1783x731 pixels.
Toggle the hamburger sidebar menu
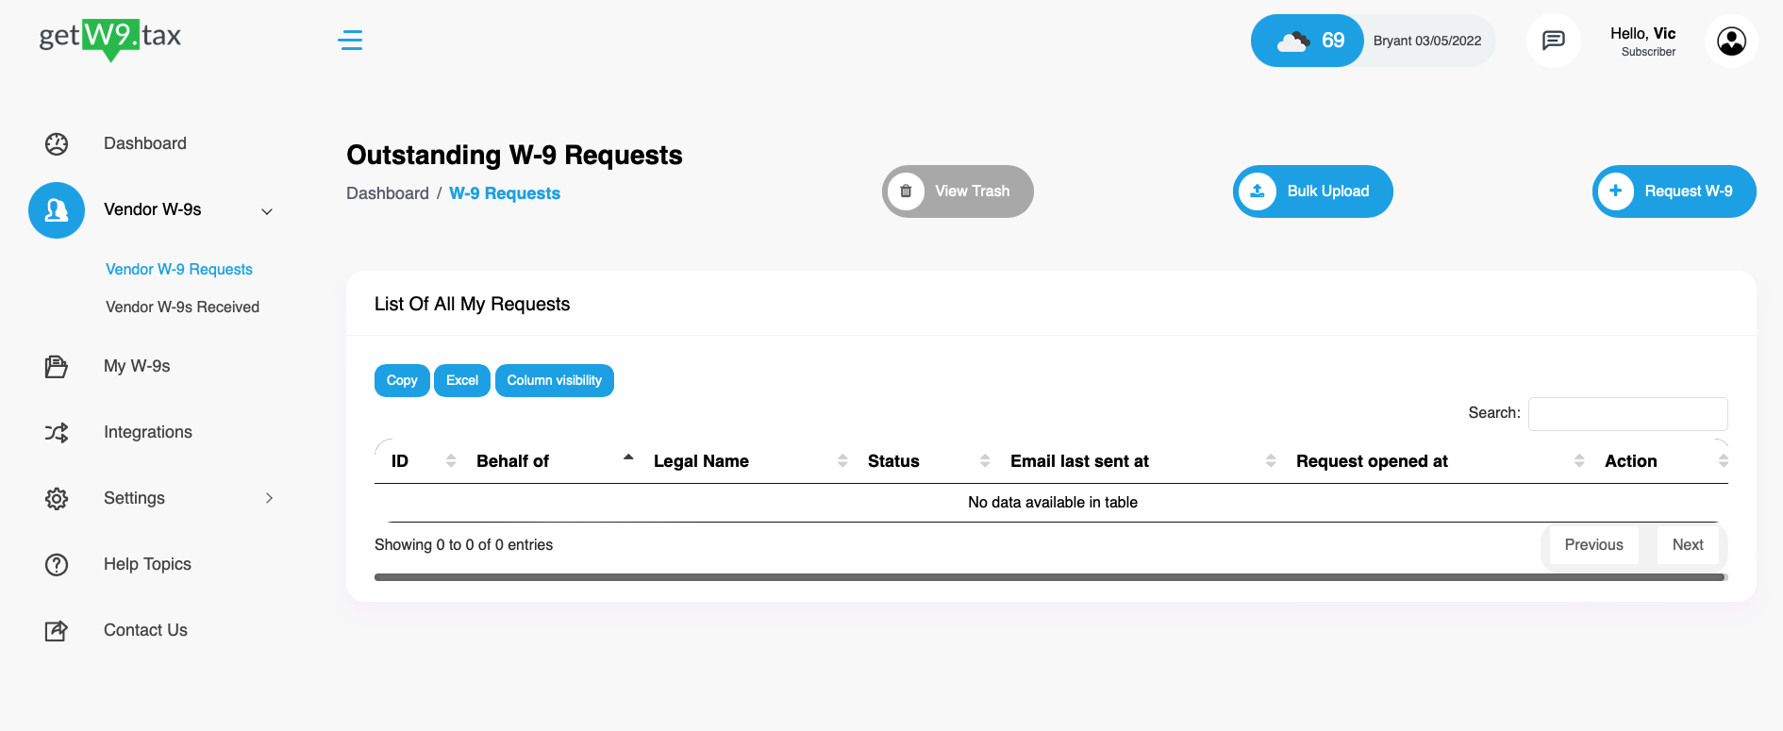[350, 41]
